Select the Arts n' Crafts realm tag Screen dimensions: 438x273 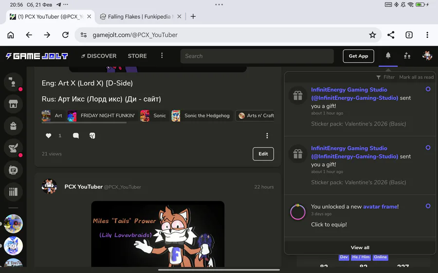tap(255, 115)
